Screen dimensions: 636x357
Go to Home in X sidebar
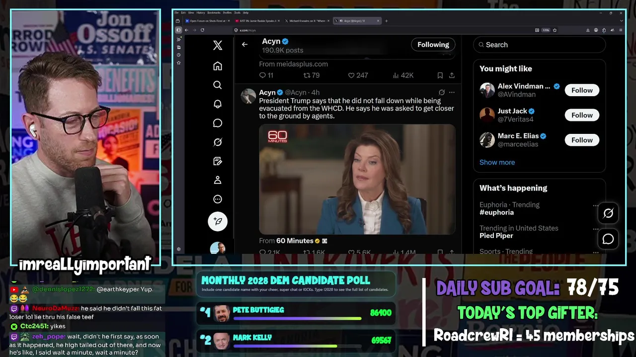pyautogui.click(x=218, y=66)
